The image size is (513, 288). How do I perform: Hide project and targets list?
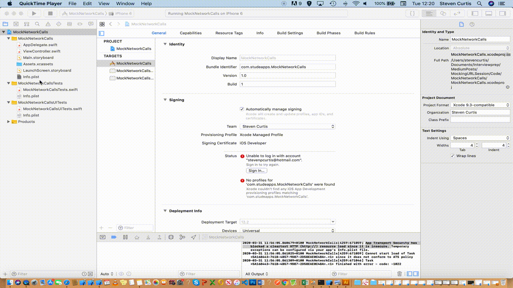click(x=101, y=33)
